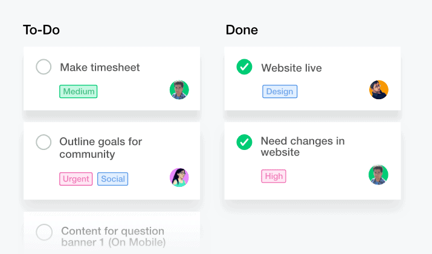Click the Design tag

point(280,91)
